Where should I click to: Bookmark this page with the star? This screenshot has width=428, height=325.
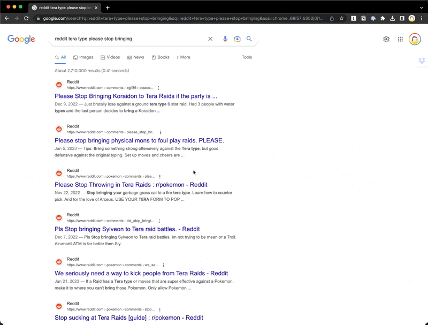341,18
